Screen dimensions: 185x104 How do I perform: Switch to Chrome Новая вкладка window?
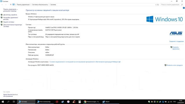[92, 102]
